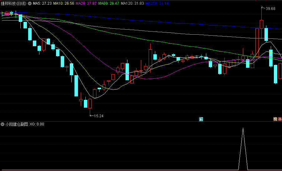Click the 小阳建仓副图 indicator name
The height and width of the screenshot is (171, 282).
[17, 124]
